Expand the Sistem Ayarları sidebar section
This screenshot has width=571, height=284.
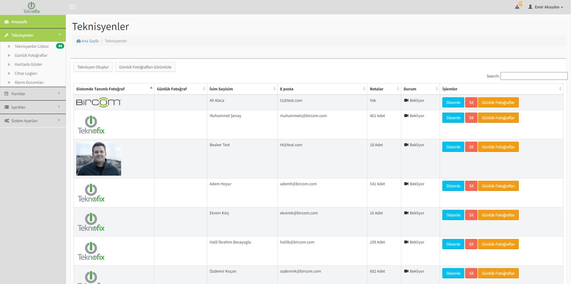pos(33,121)
